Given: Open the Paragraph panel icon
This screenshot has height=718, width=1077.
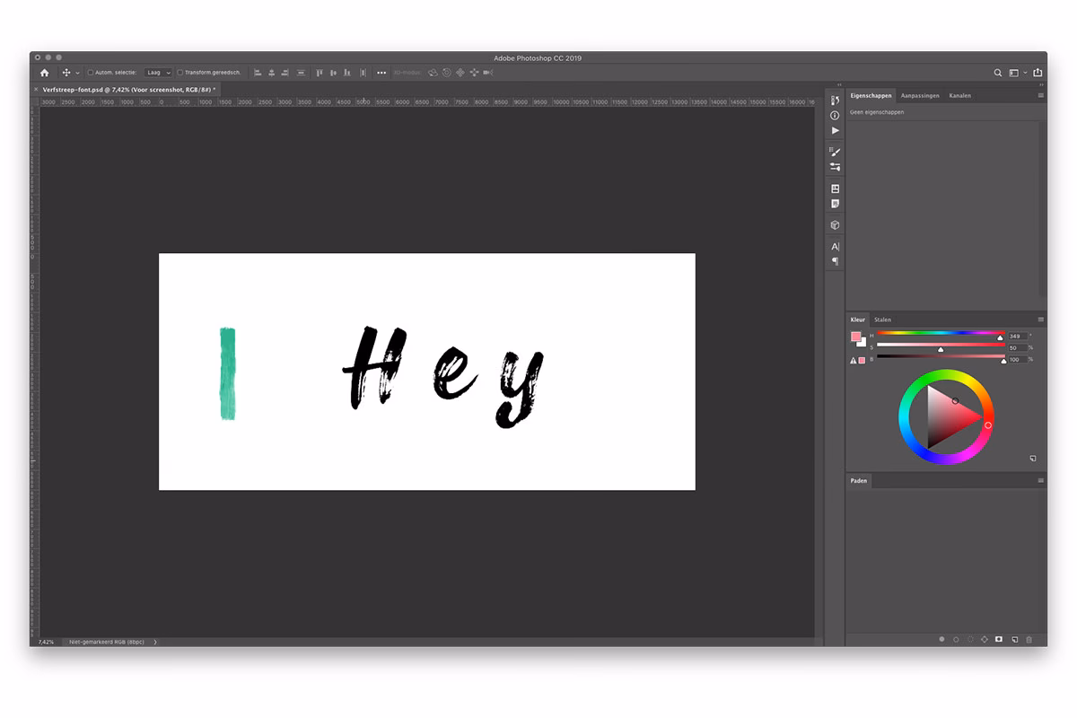Looking at the screenshot, I should point(835,261).
